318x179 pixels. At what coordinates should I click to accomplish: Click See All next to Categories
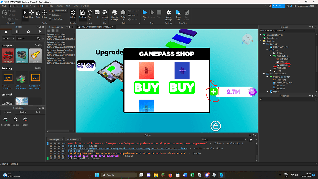[39, 45]
